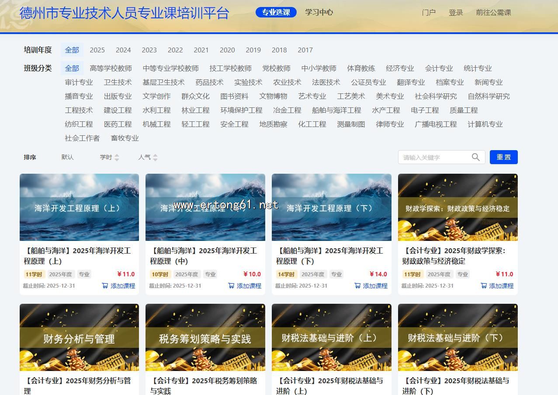Go to 登录 login page

pyautogui.click(x=456, y=13)
